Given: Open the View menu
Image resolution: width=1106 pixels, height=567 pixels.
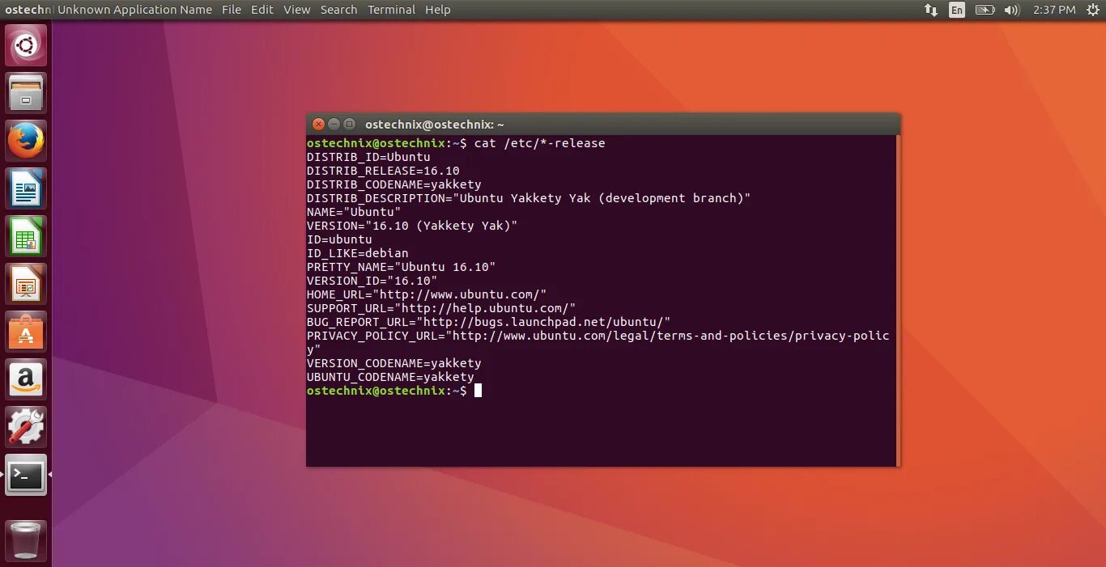Looking at the screenshot, I should [297, 10].
